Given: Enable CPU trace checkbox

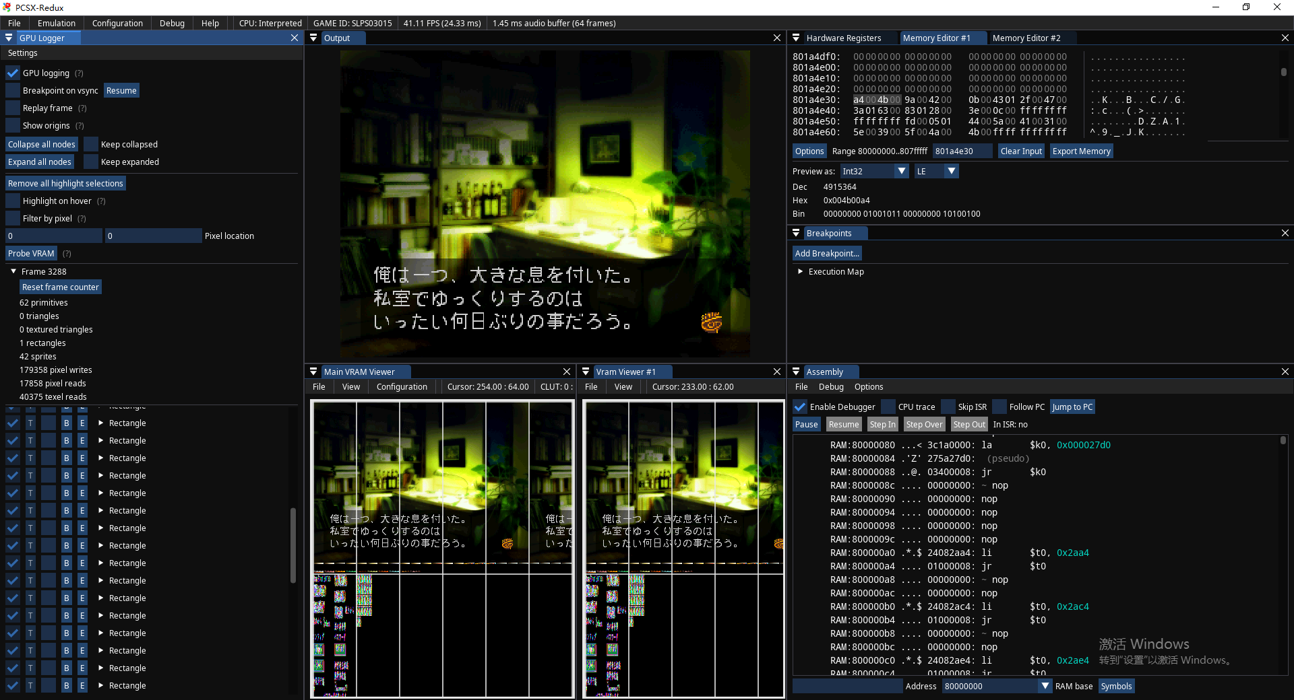Looking at the screenshot, I should pos(888,407).
